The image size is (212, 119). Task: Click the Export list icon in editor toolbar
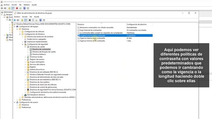(x=36, y=20)
